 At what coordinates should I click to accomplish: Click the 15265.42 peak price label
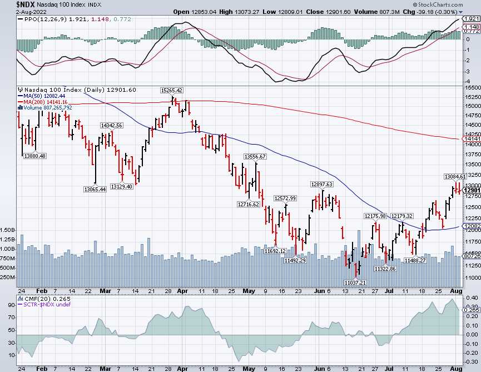click(x=172, y=90)
